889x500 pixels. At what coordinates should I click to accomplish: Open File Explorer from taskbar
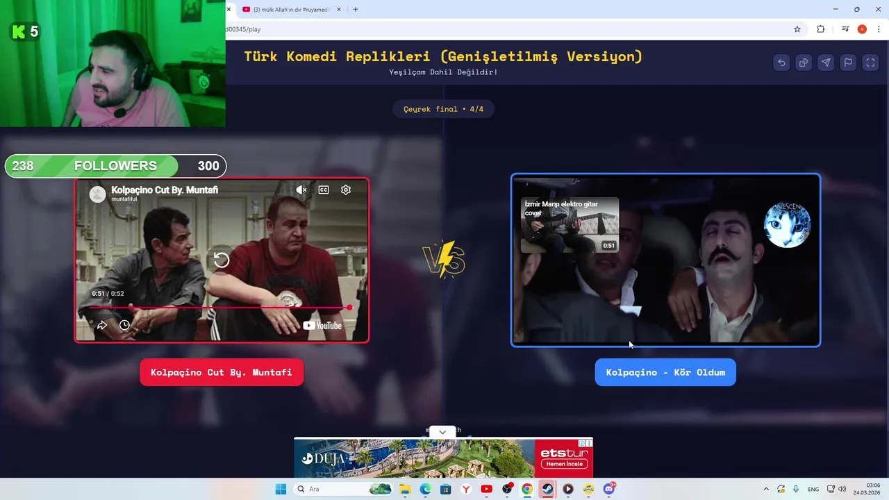(405, 489)
